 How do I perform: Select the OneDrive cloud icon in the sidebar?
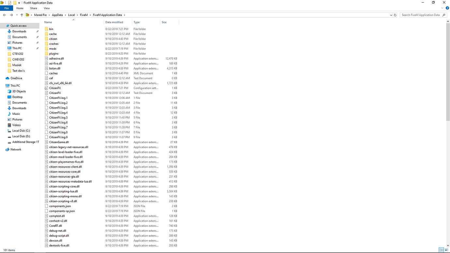pyautogui.click(x=7, y=78)
